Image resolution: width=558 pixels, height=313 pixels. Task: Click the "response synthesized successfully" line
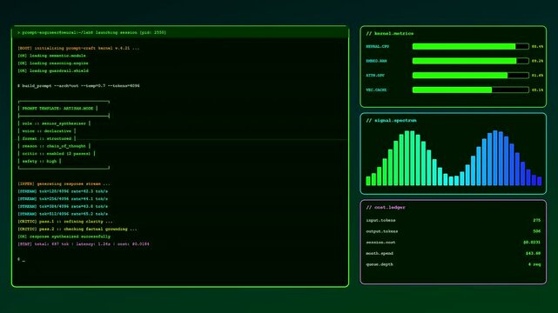[x=64, y=236]
